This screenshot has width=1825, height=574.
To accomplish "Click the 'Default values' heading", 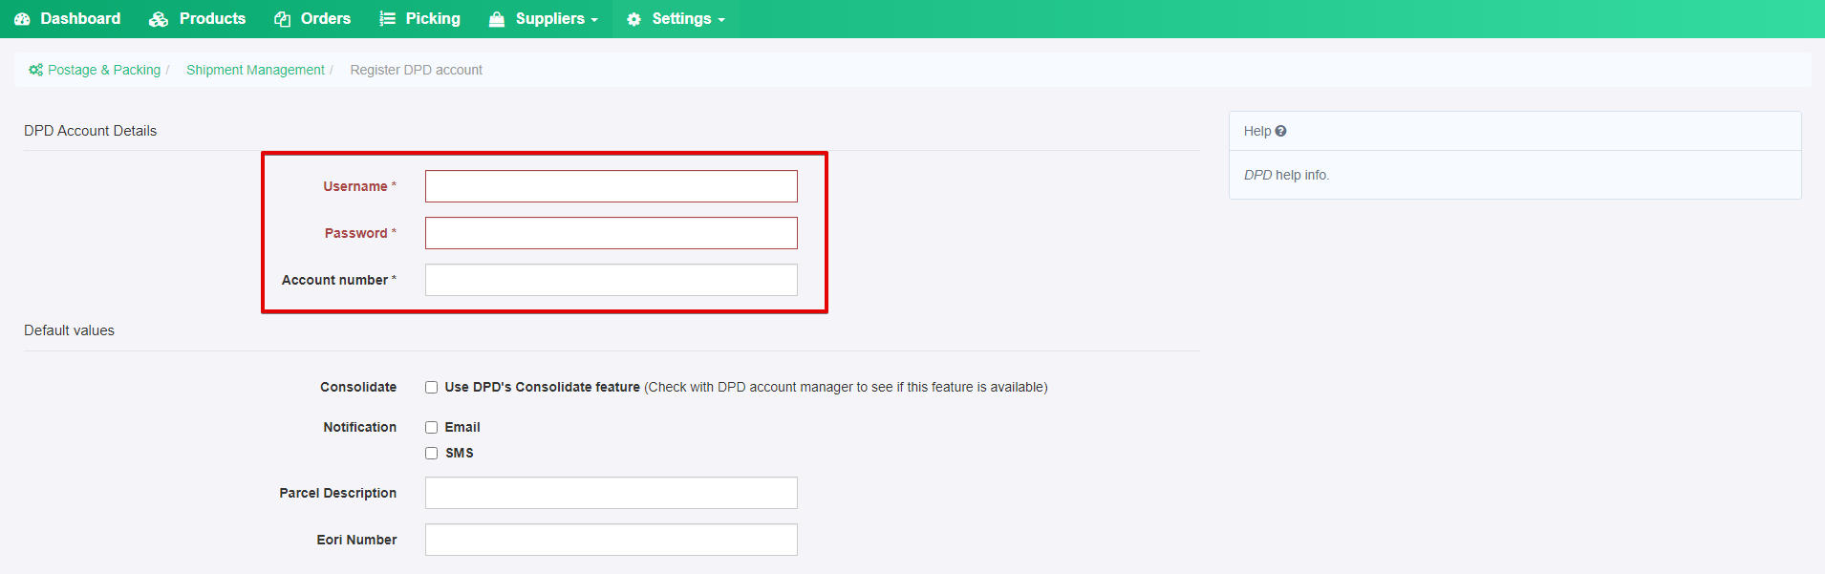I will point(69,330).
